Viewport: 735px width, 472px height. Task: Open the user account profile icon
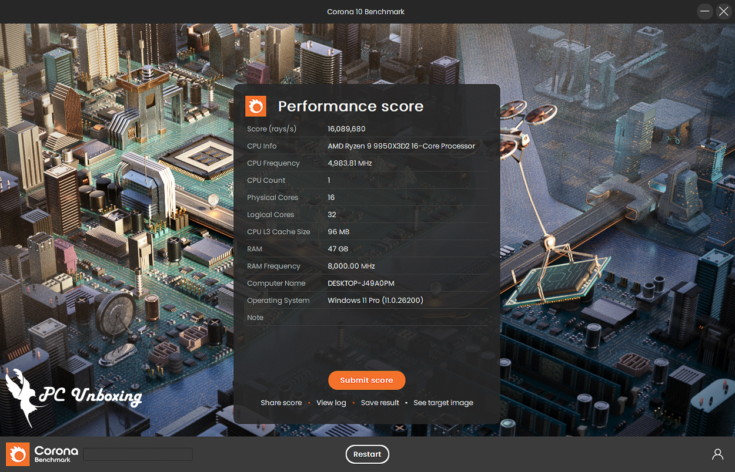pos(717,454)
